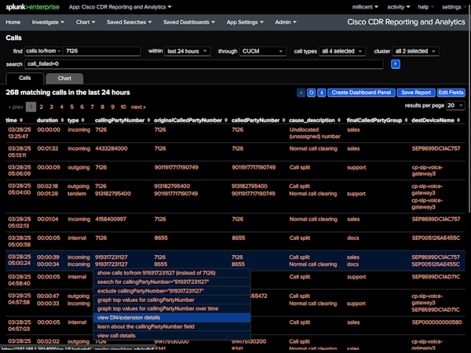
Task: Open the Saved Dashboards menu
Action: click(189, 22)
